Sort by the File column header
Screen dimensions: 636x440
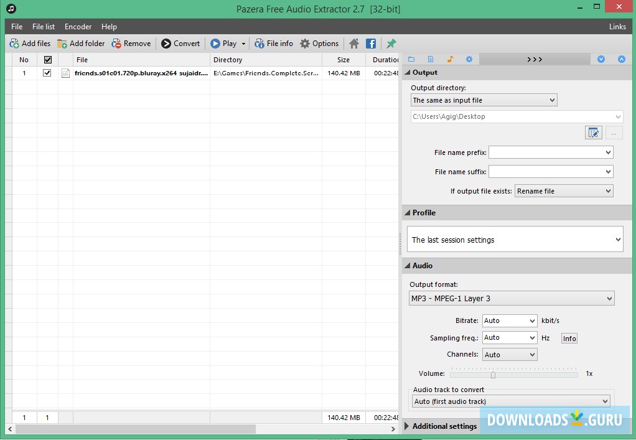141,60
